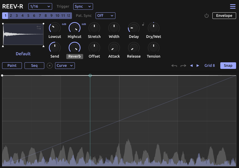
Task: Click the note sync icon near Delay
Action: point(143,24)
